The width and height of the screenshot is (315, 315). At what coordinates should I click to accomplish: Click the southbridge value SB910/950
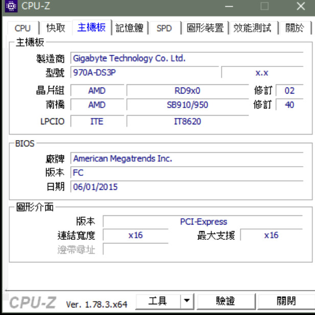188,105
